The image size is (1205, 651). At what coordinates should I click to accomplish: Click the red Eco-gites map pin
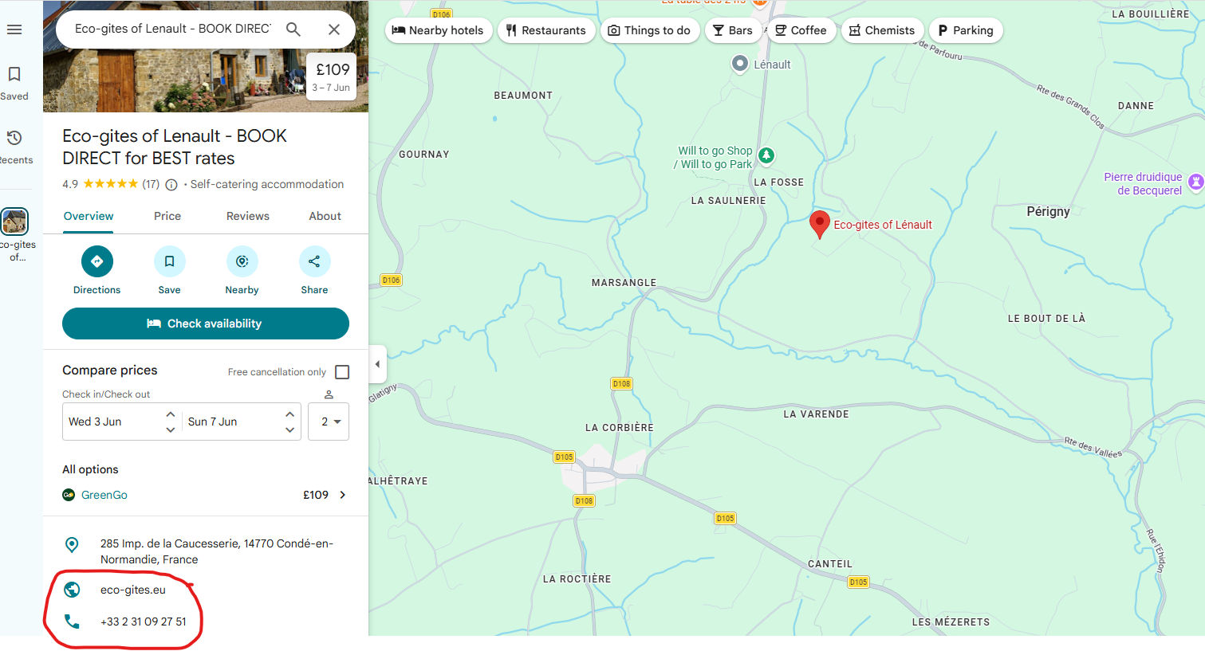[820, 225]
